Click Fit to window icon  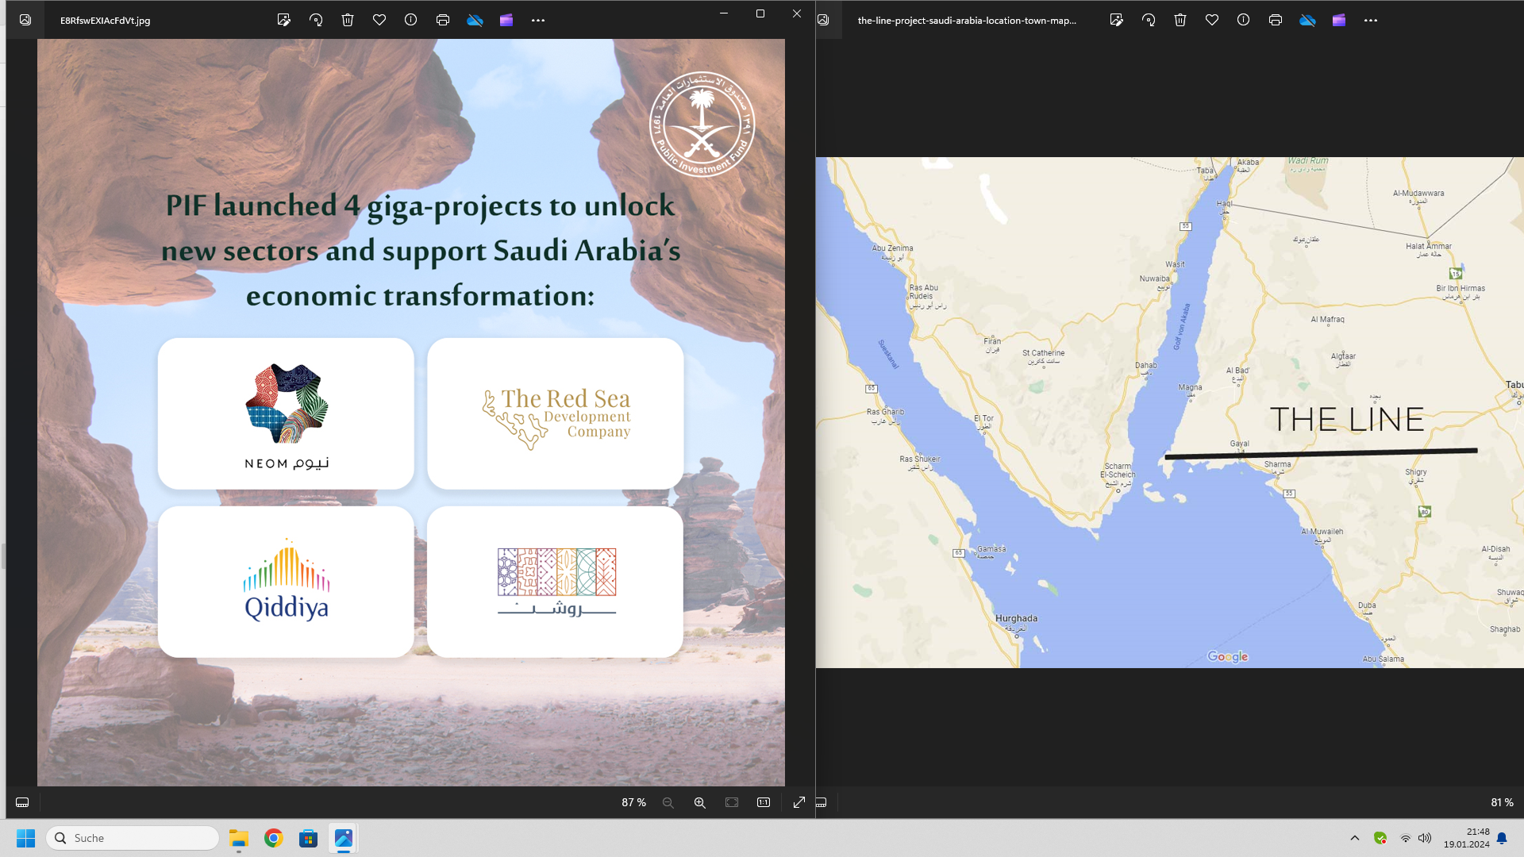[732, 802]
